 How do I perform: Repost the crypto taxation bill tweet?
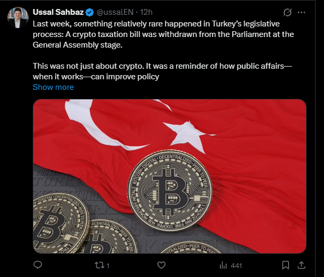(x=99, y=264)
